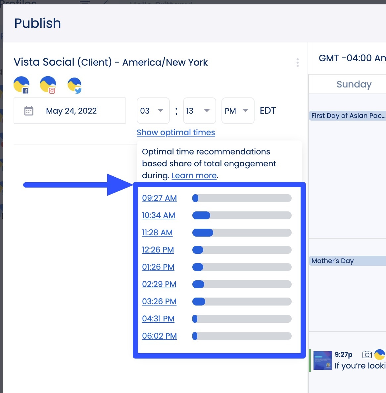Select the 06:02 PM optimal time
Image resolution: width=386 pixels, height=393 pixels.
159,336
